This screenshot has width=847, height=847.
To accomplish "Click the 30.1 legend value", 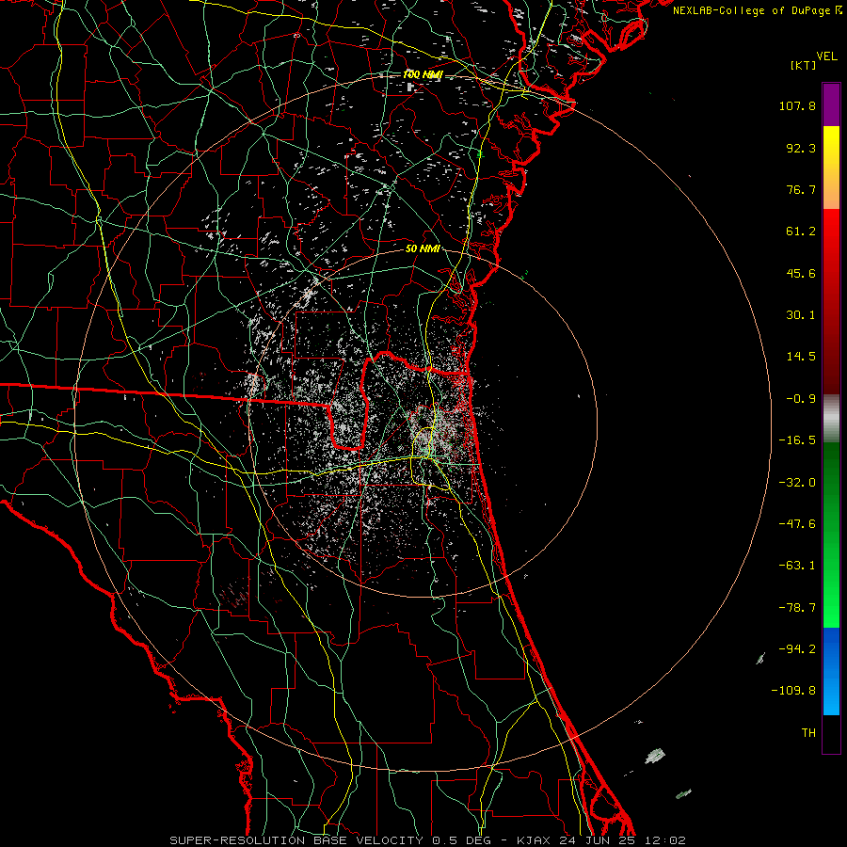I will click(x=801, y=315).
